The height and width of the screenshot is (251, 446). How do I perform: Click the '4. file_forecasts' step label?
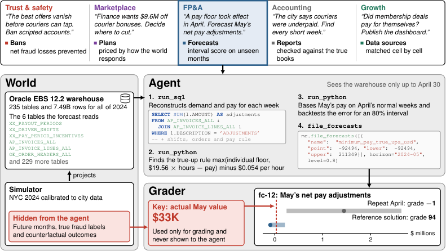pos(330,126)
